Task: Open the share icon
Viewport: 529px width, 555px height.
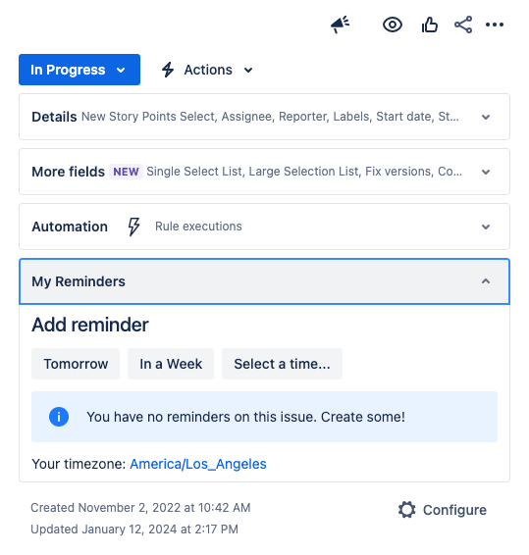Action: (x=463, y=25)
